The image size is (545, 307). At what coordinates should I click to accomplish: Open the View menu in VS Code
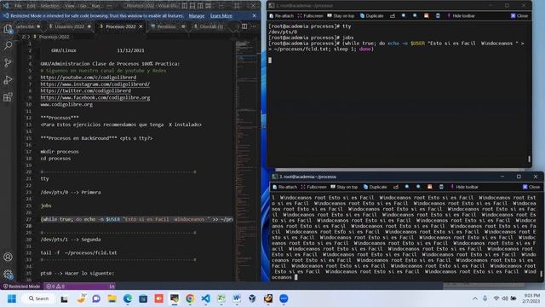[x=70, y=6]
